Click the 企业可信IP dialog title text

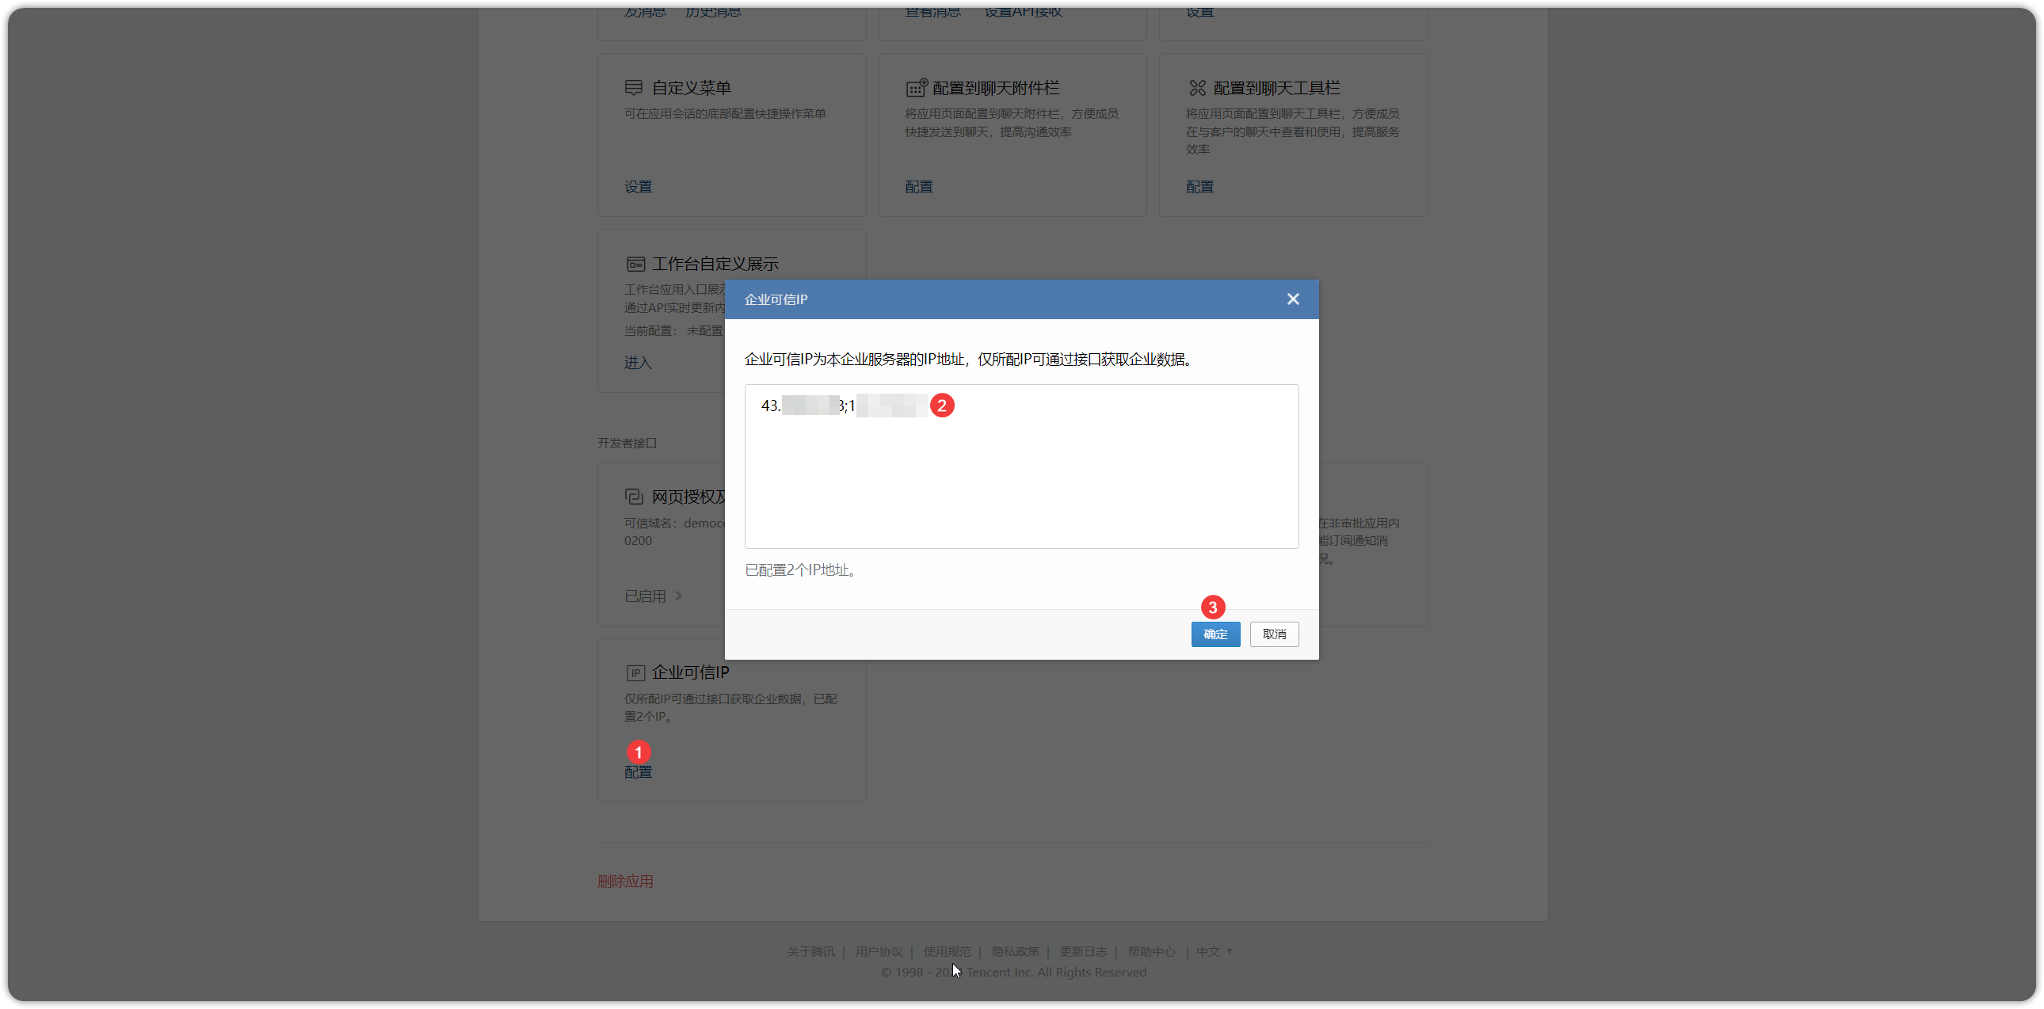coord(776,299)
